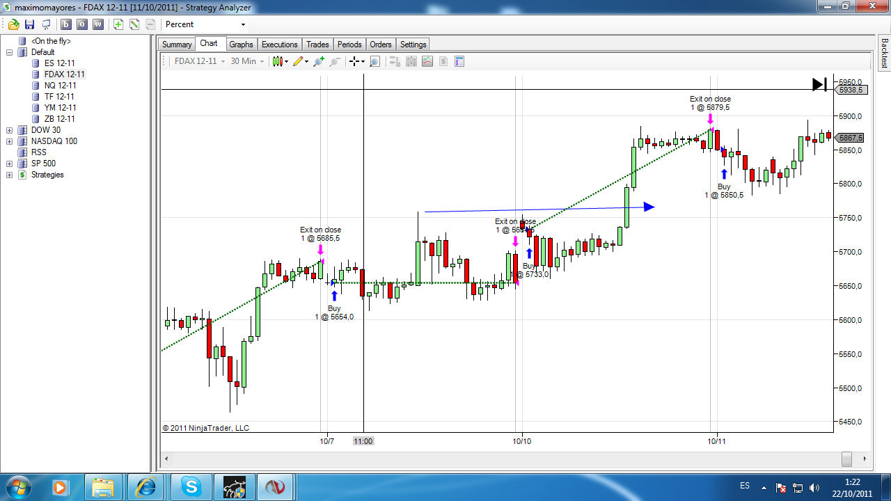Show hidden tray icons arrow
The height and width of the screenshot is (501, 891).
pyautogui.click(x=764, y=487)
